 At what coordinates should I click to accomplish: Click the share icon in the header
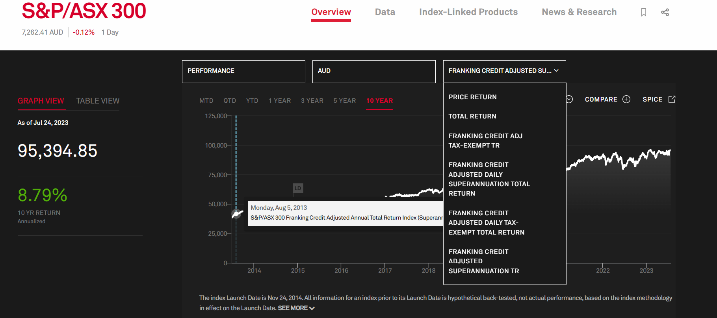click(x=665, y=12)
